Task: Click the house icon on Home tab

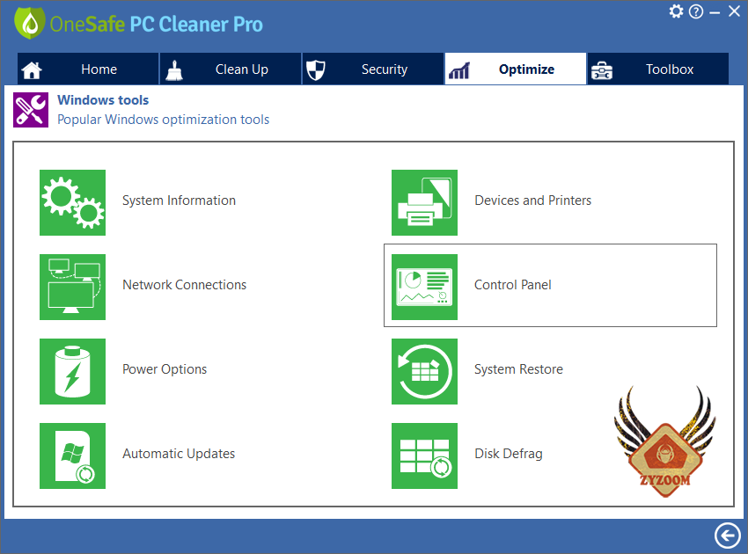Action: click(x=32, y=70)
